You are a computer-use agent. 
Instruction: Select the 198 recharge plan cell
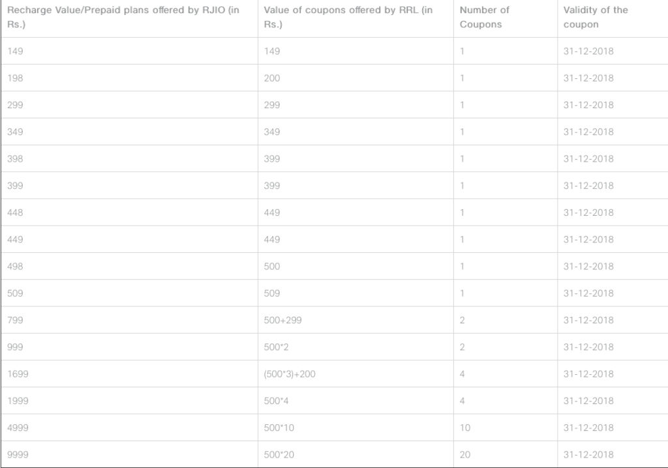click(129, 78)
